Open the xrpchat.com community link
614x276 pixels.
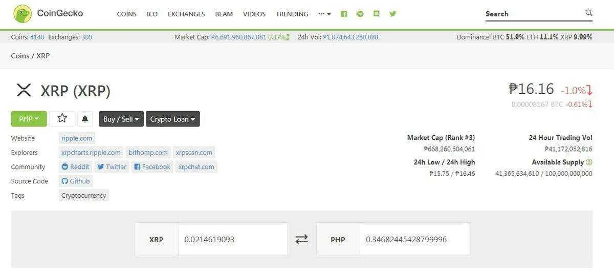point(196,167)
